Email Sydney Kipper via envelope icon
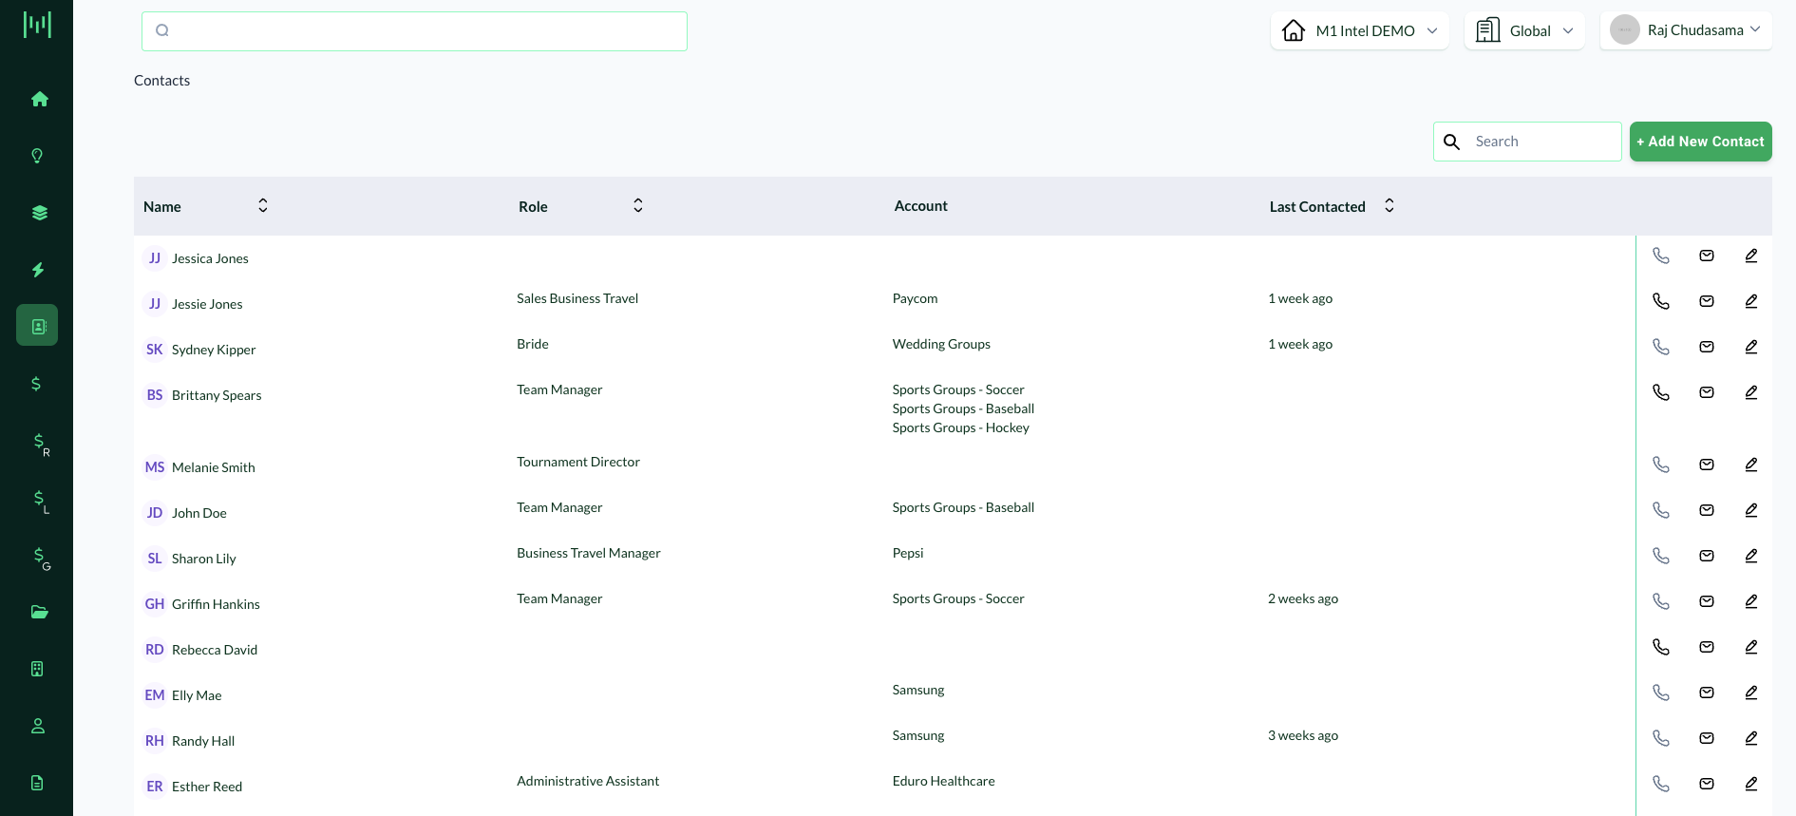1796x816 pixels. pyautogui.click(x=1706, y=347)
